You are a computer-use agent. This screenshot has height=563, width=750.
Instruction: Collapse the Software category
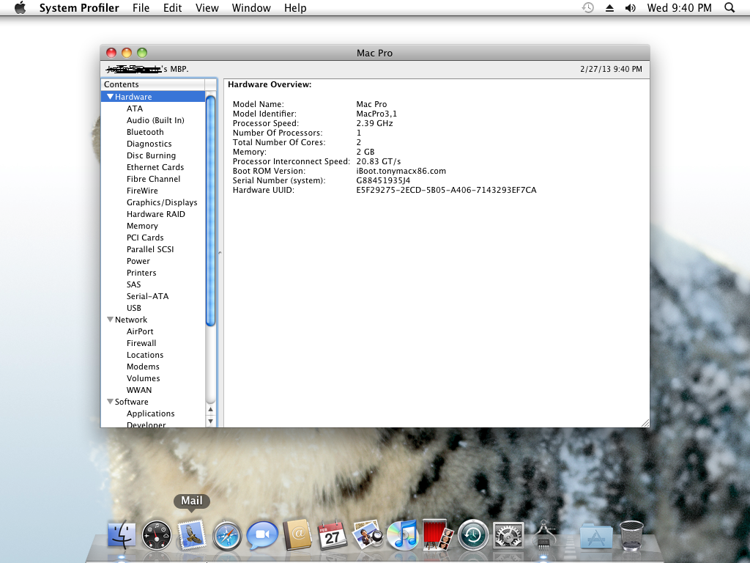click(x=110, y=402)
